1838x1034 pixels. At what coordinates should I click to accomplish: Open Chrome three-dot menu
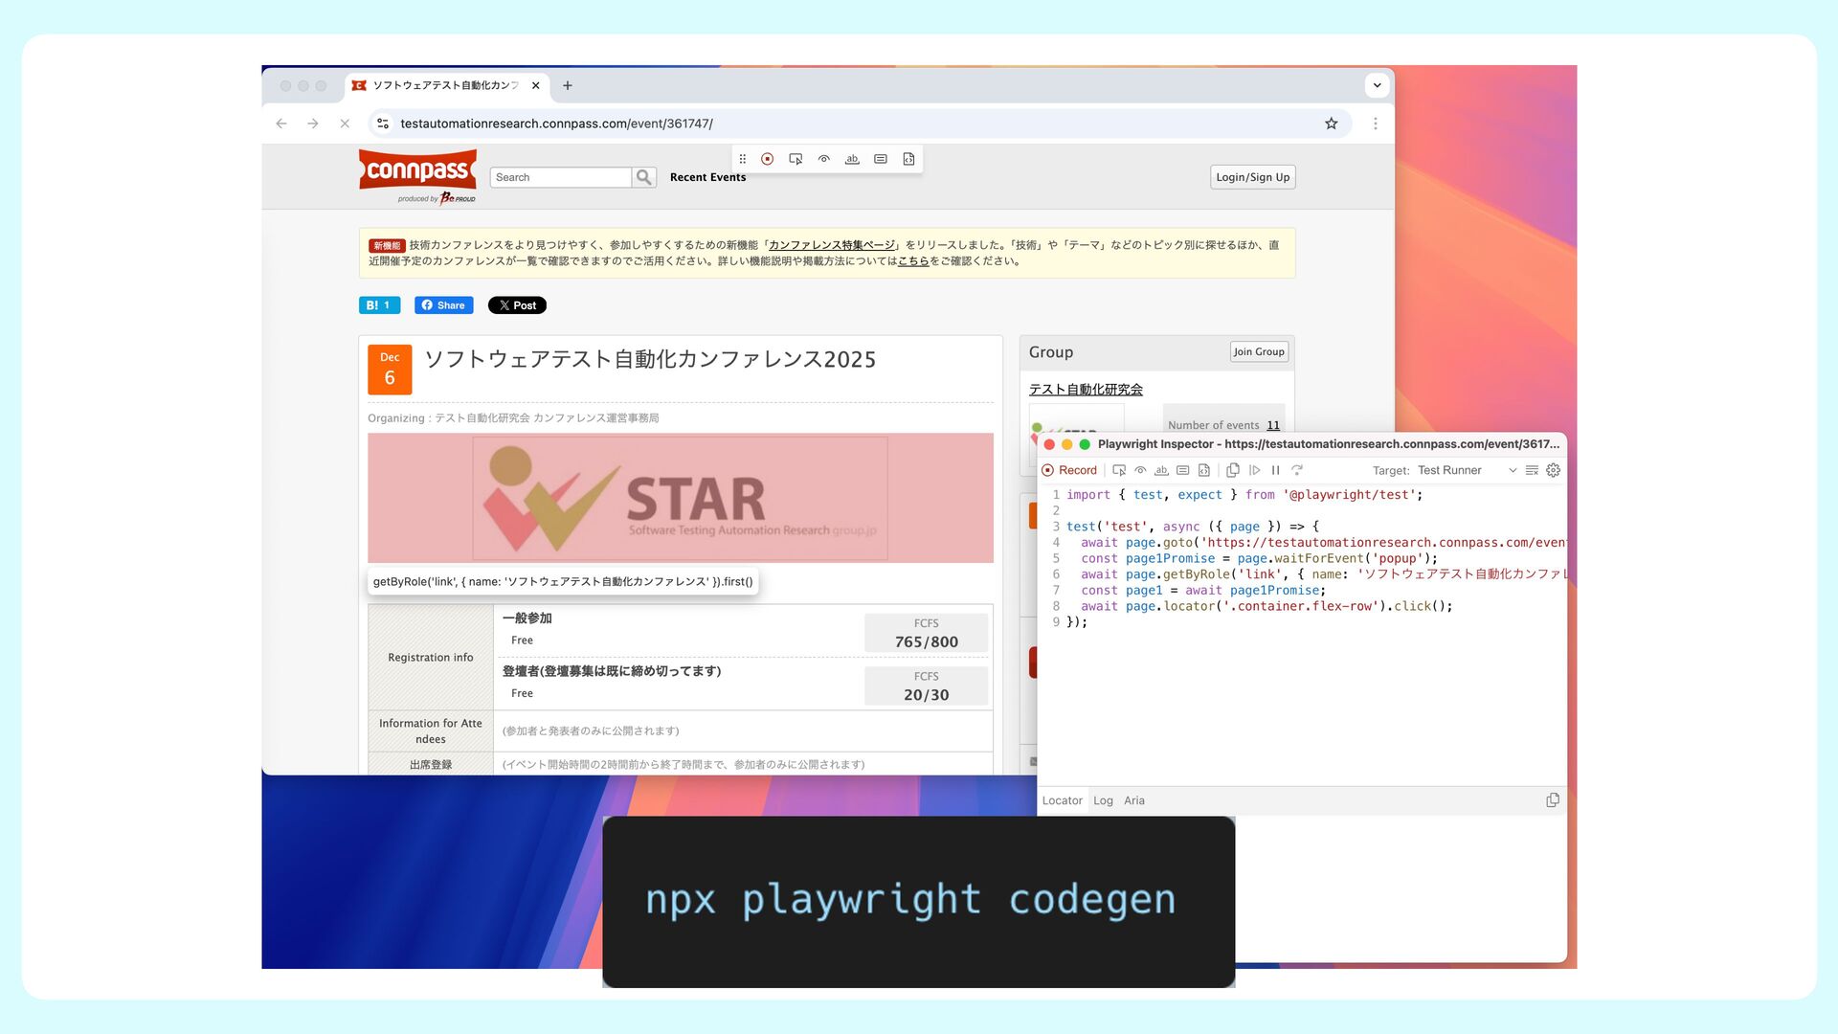tap(1376, 124)
